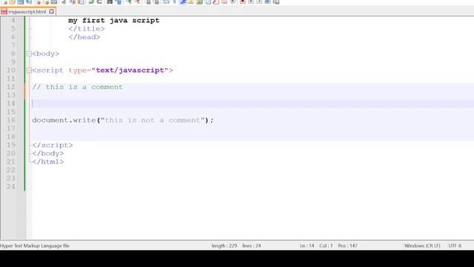This screenshot has height=267, width=474.
Task: Click line number 24 in margin
Action: tap(11, 186)
